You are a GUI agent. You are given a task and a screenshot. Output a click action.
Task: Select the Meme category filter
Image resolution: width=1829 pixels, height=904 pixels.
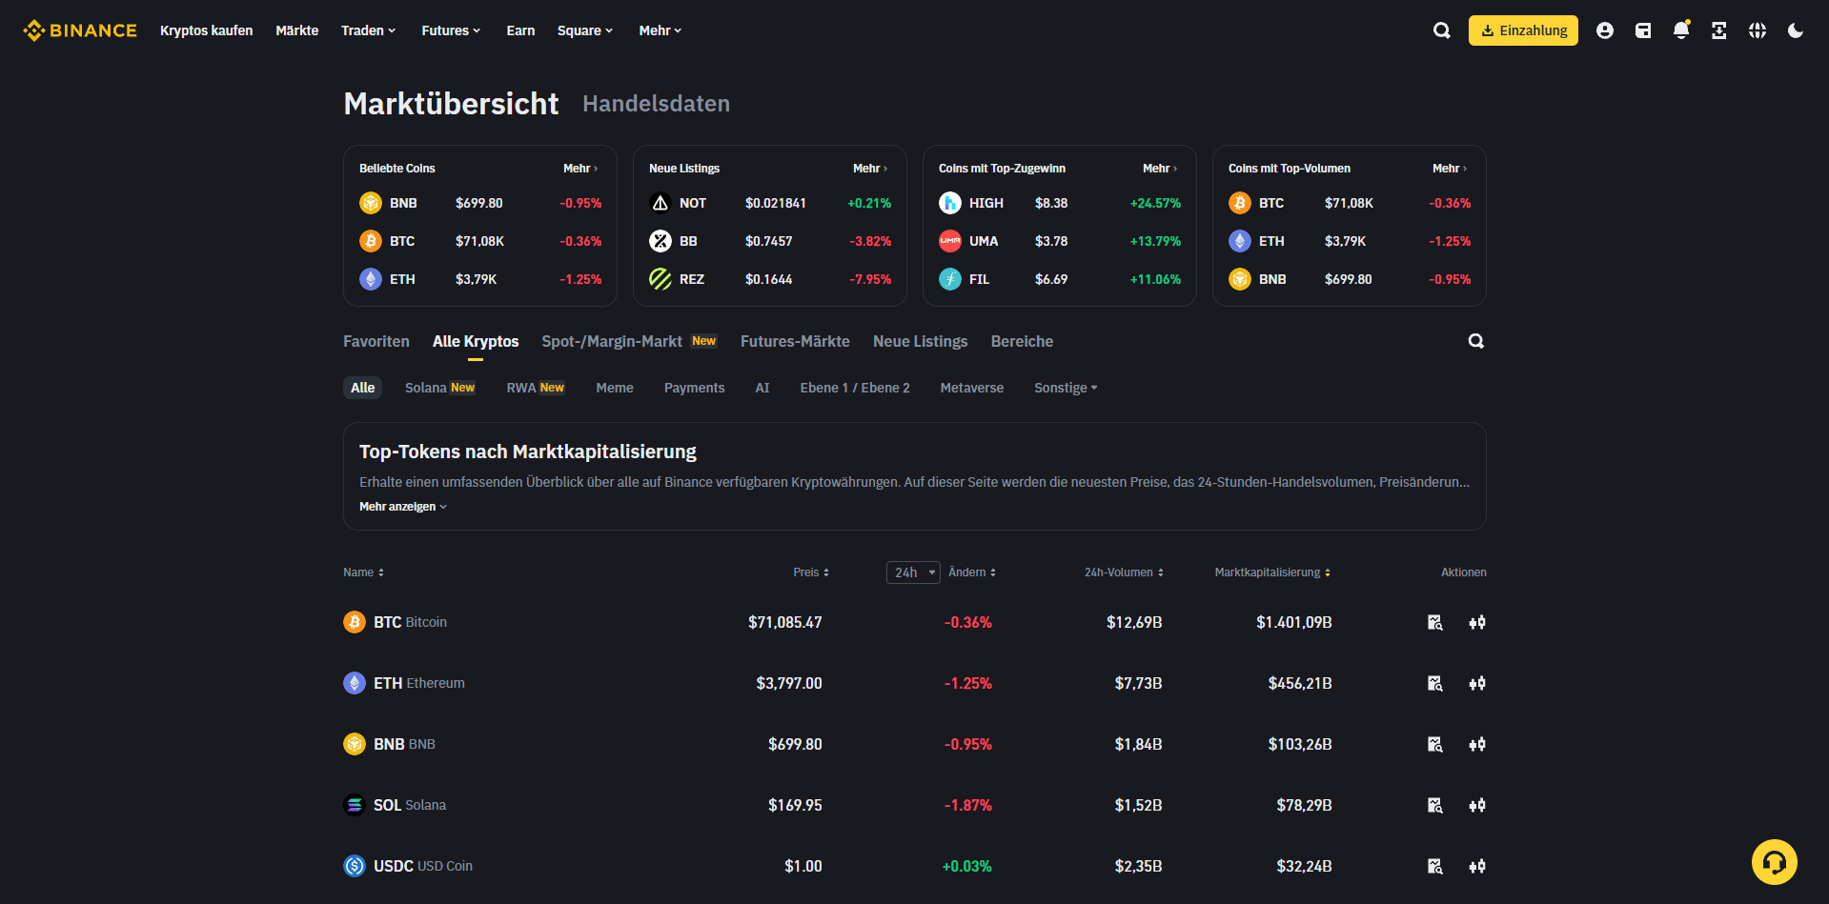coord(615,388)
